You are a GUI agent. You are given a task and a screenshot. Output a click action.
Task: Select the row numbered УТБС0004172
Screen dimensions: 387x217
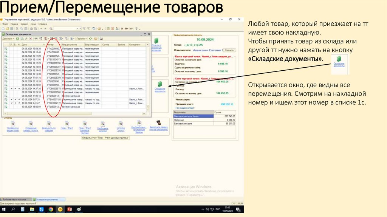pos(74,103)
